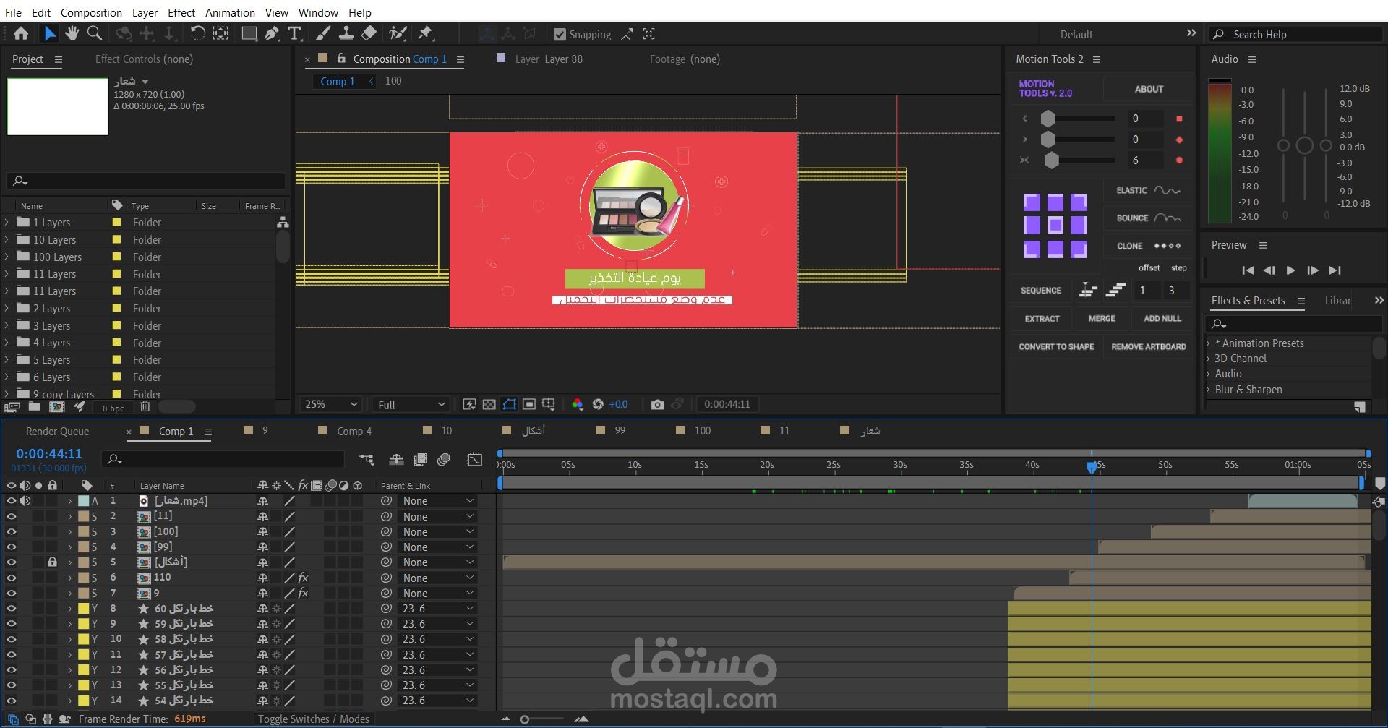Viewport: 1388px width, 728px height.
Task: Expand the Blur & Sharpen effects category
Action: pyautogui.click(x=1208, y=390)
